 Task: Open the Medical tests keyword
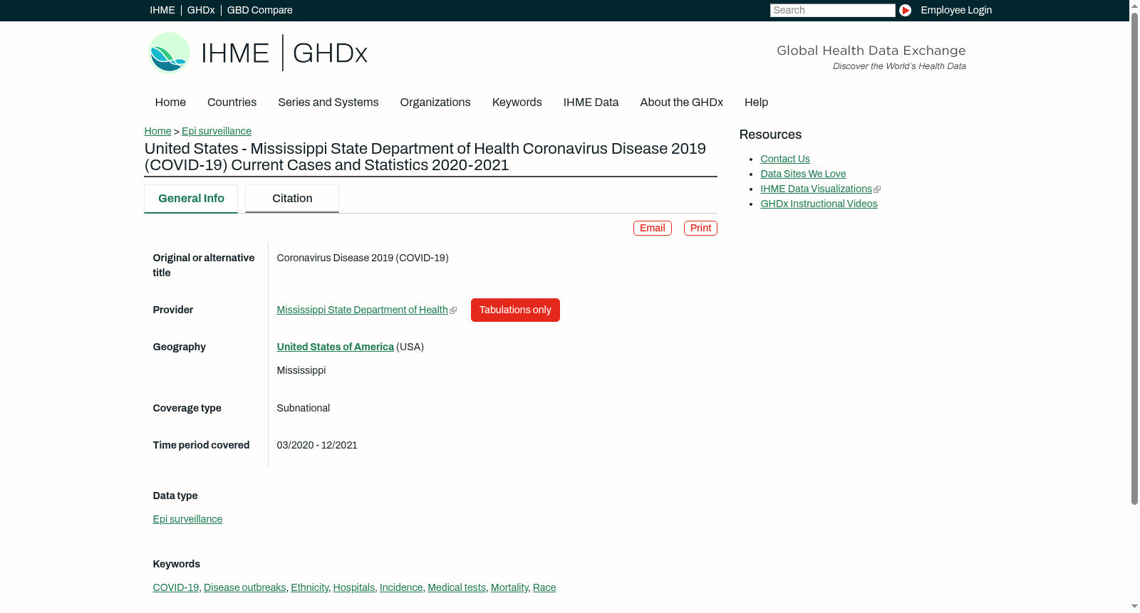[457, 587]
